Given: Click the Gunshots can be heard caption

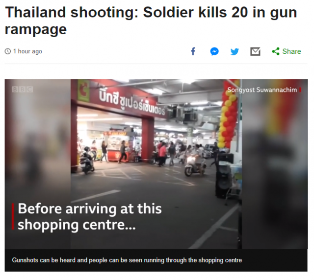Looking at the screenshot, I should click(x=127, y=260).
